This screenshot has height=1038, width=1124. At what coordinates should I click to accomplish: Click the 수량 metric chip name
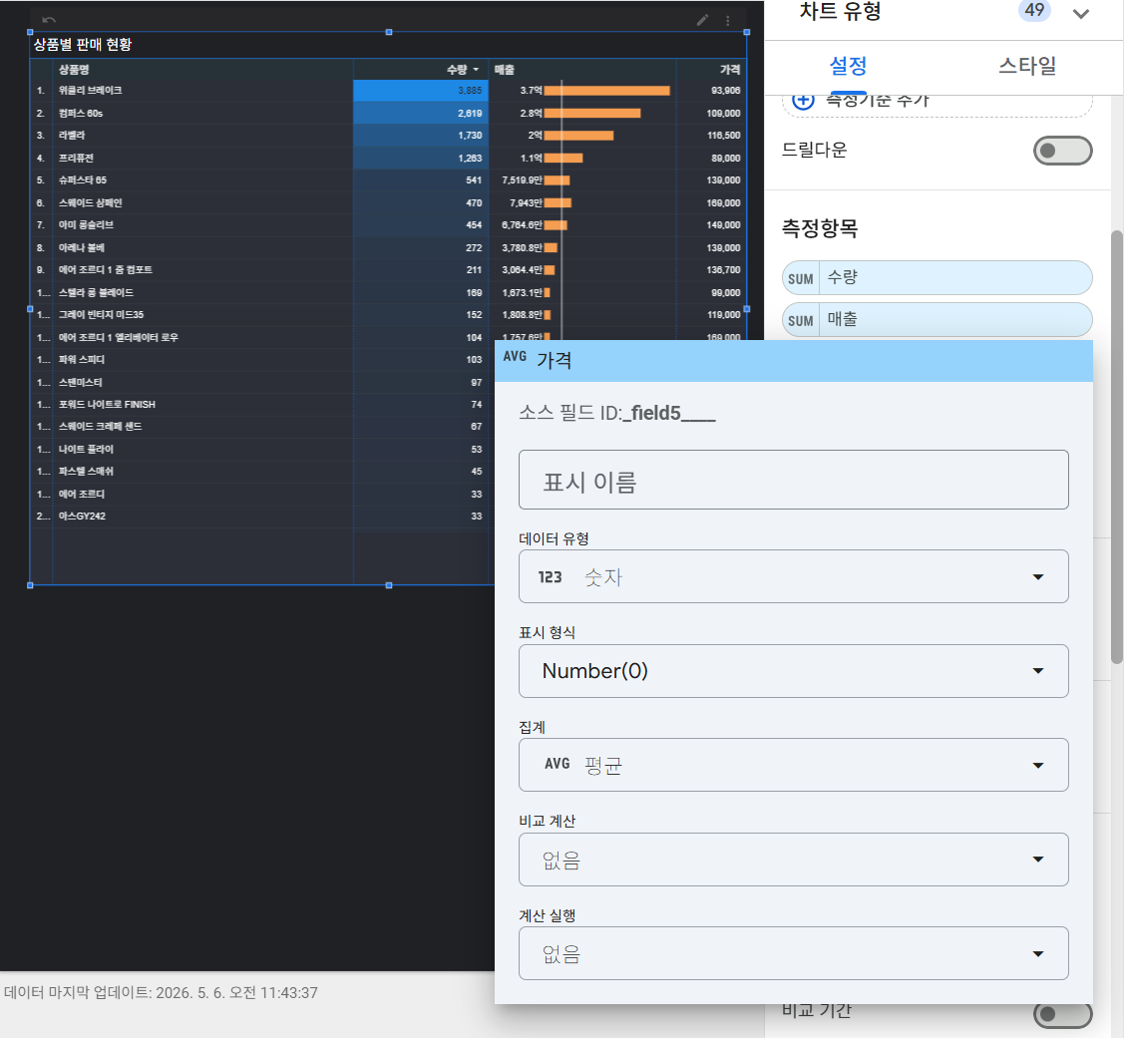point(843,277)
